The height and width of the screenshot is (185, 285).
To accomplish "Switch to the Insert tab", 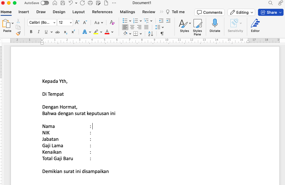I will pyautogui.click(x=24, y=12).
